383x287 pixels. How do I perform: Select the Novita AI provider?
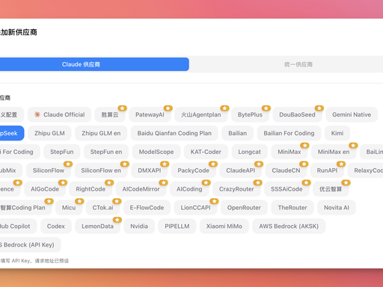[x=337, y=208]
